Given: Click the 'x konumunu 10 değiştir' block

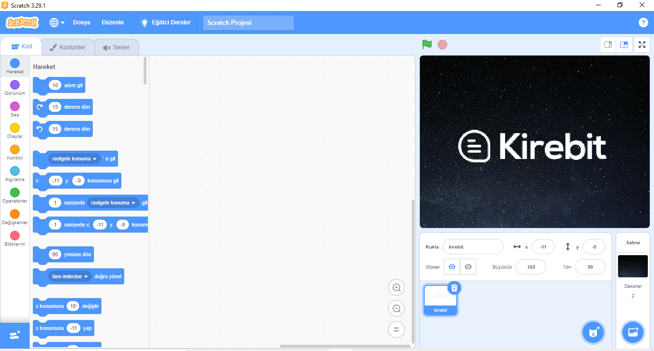Looking at the screenshot, I should point(67,306).
